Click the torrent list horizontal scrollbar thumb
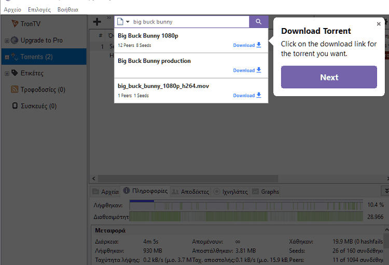The height and width of the screenshot is (265, 389). coord(188,179)
